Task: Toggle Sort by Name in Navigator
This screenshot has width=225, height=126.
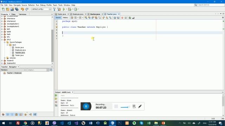Action: click(x=31, y=114)
